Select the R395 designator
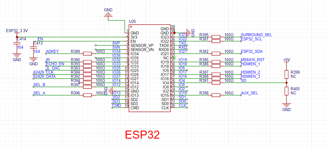328x149 pixels. coord(204,35)
